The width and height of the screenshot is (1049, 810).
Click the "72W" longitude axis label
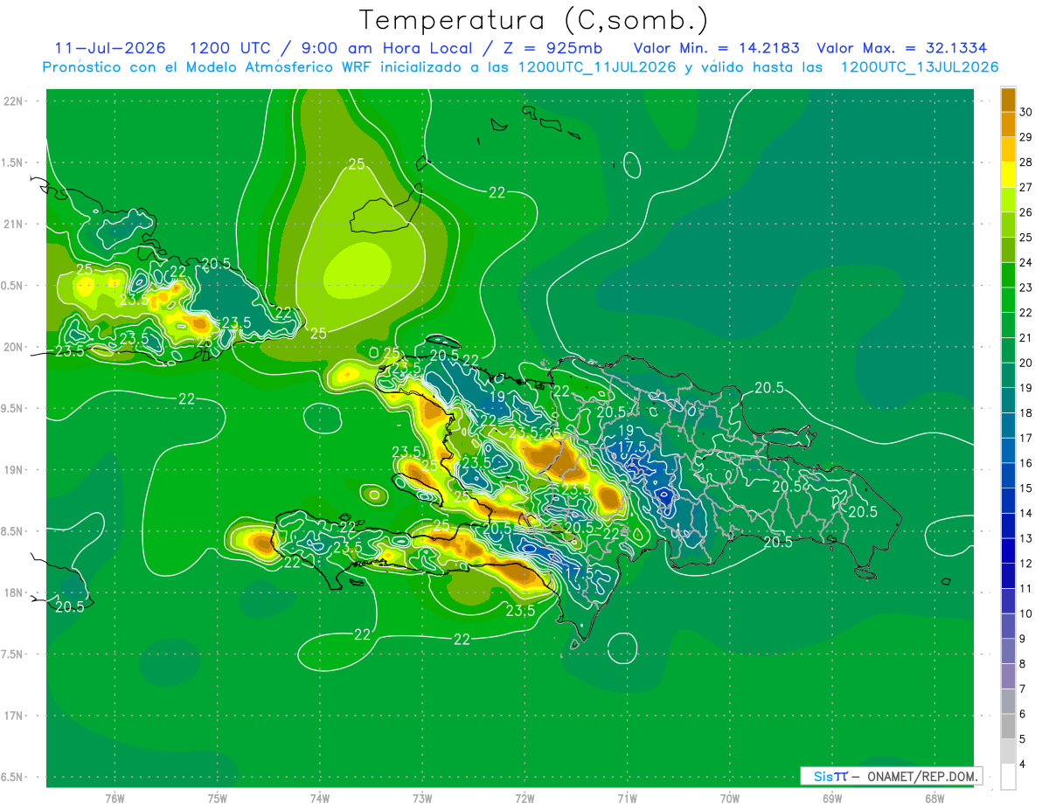click(x=524, y=798)
